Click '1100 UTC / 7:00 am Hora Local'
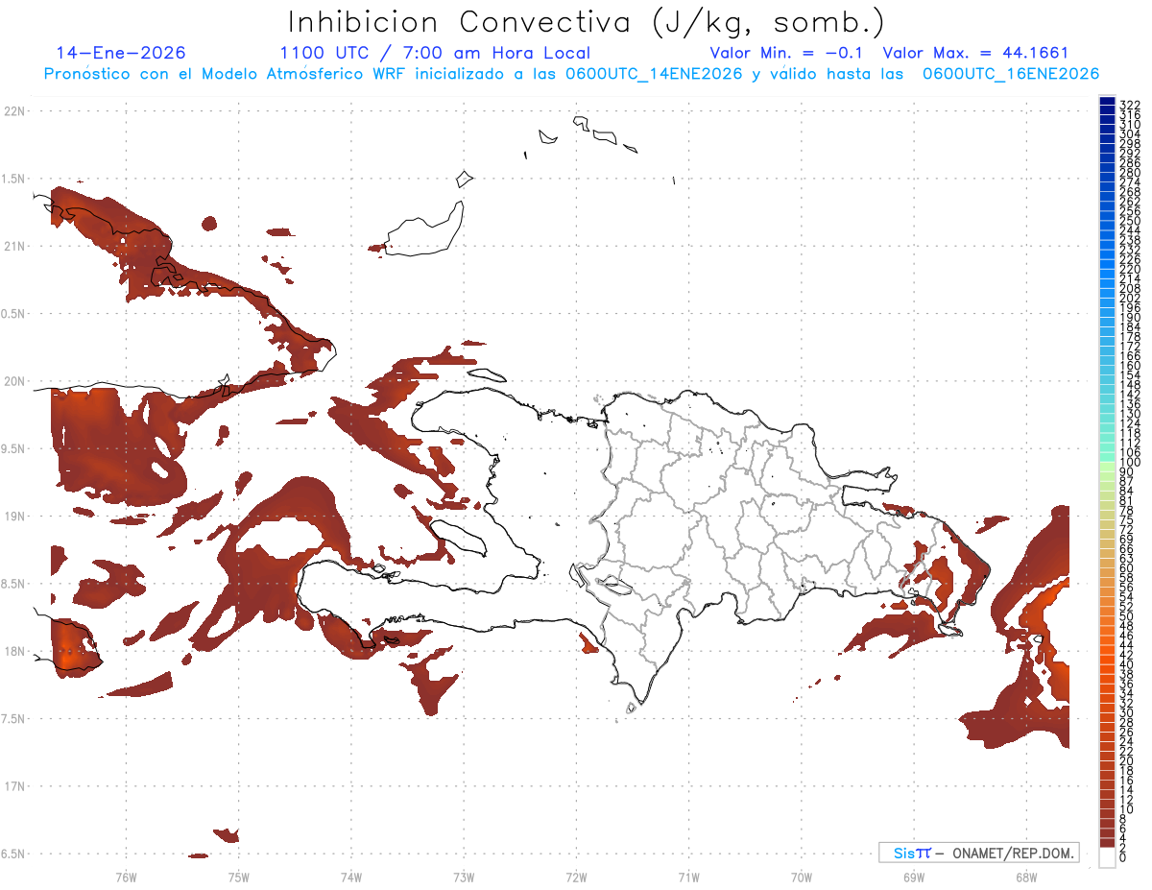The width and height of the screenshot is (1152, 890). (x=435, y=53)
